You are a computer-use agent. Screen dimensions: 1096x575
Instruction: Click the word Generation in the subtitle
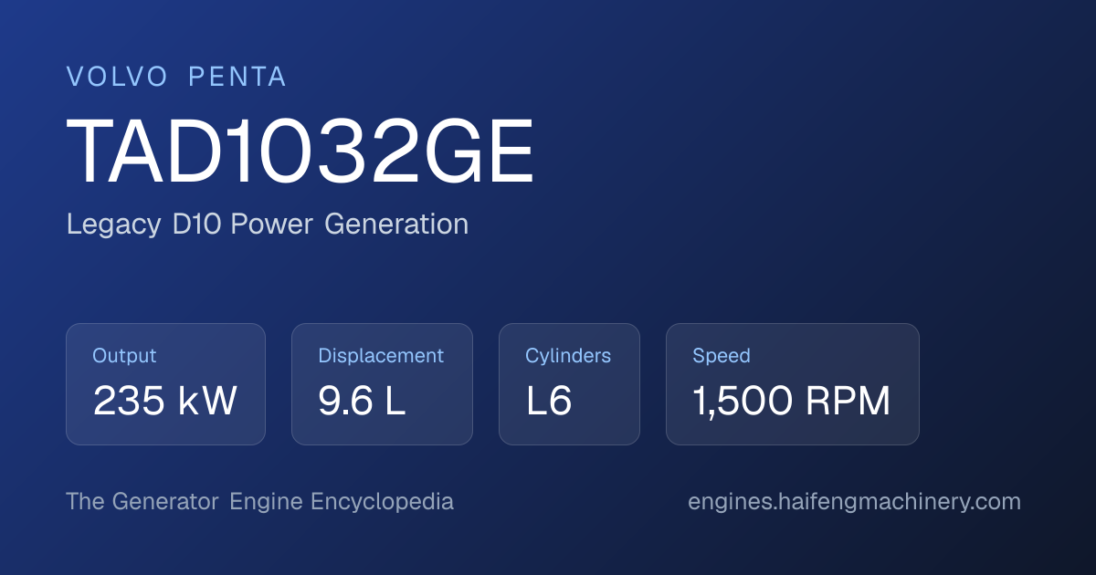[x=396, y=225]
